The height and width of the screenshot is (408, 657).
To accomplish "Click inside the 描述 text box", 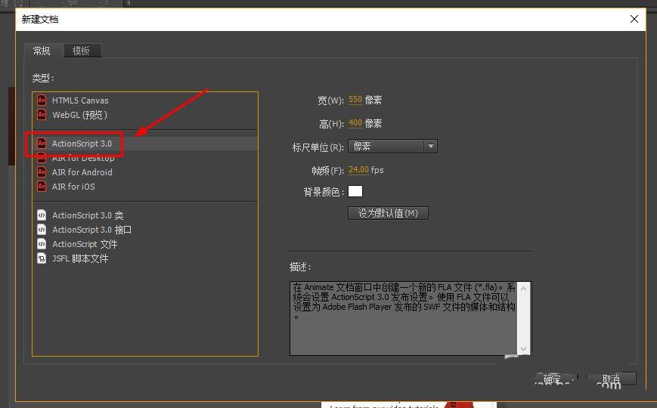I will (404, 318).
